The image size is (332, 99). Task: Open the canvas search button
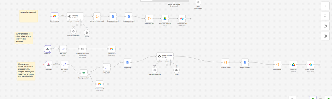coord(325,16)
